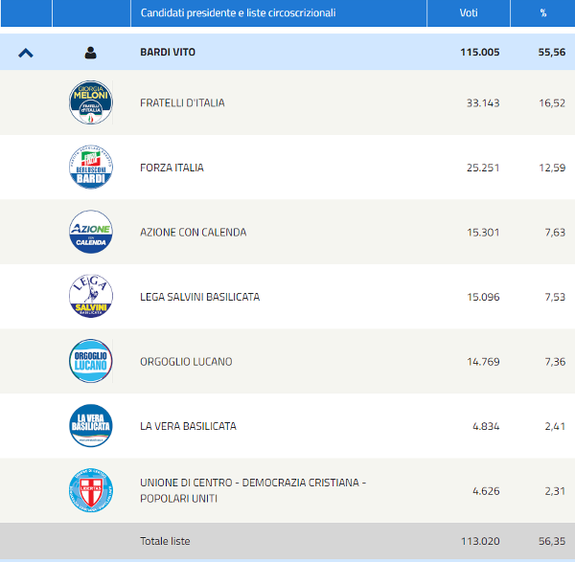Click the La Vera Basilicata logo
575x562 pixels.
[x=91, y=426]
